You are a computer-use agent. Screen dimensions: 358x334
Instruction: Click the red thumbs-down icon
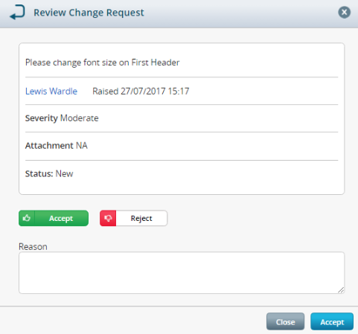point(108,218)
